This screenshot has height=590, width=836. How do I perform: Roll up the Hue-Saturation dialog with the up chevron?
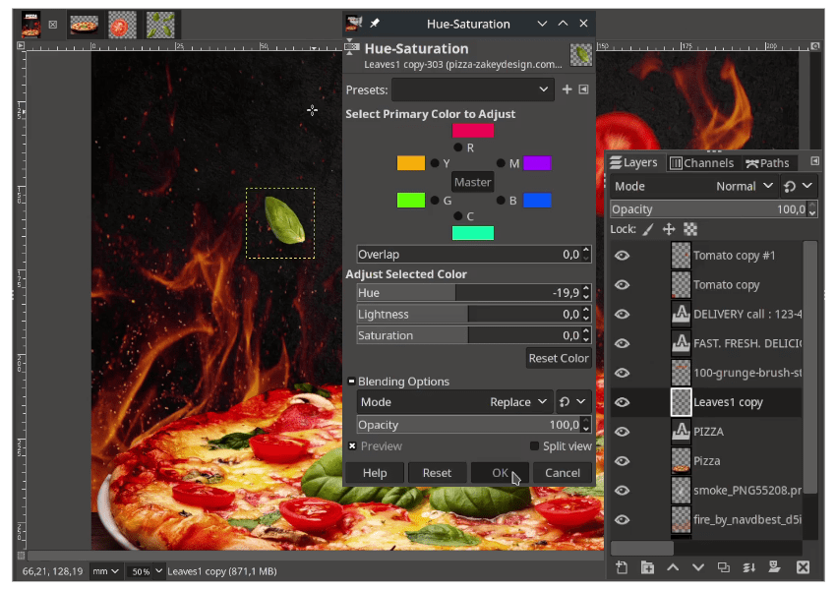coord(563,24)
